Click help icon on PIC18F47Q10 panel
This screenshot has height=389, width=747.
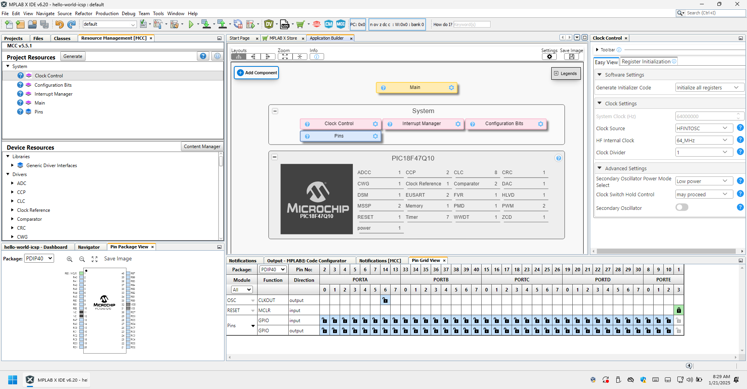coord(559,158)
